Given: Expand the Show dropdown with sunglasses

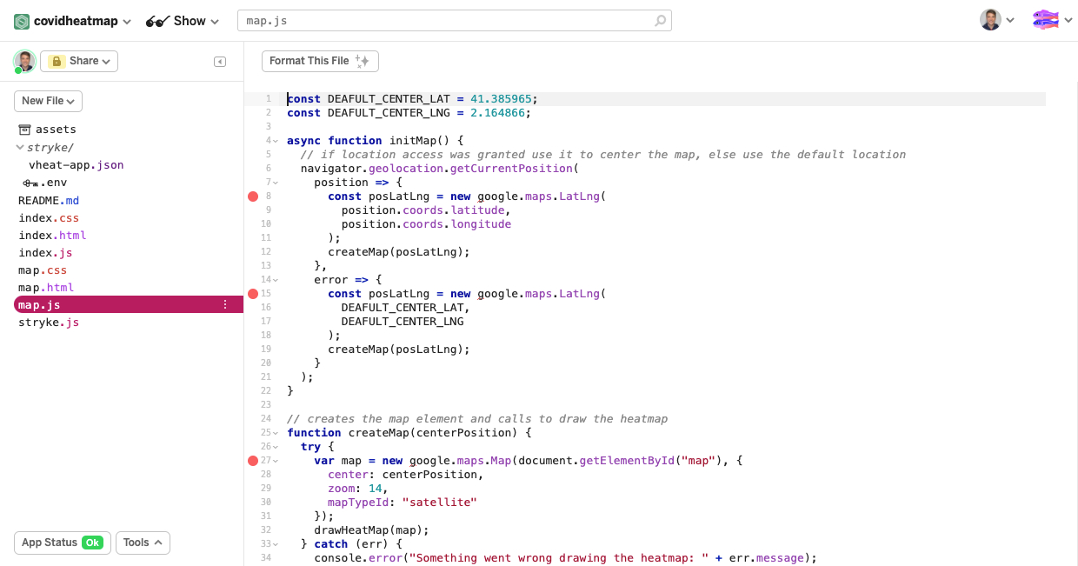Looking at the screenshot, I should point(183,21).
